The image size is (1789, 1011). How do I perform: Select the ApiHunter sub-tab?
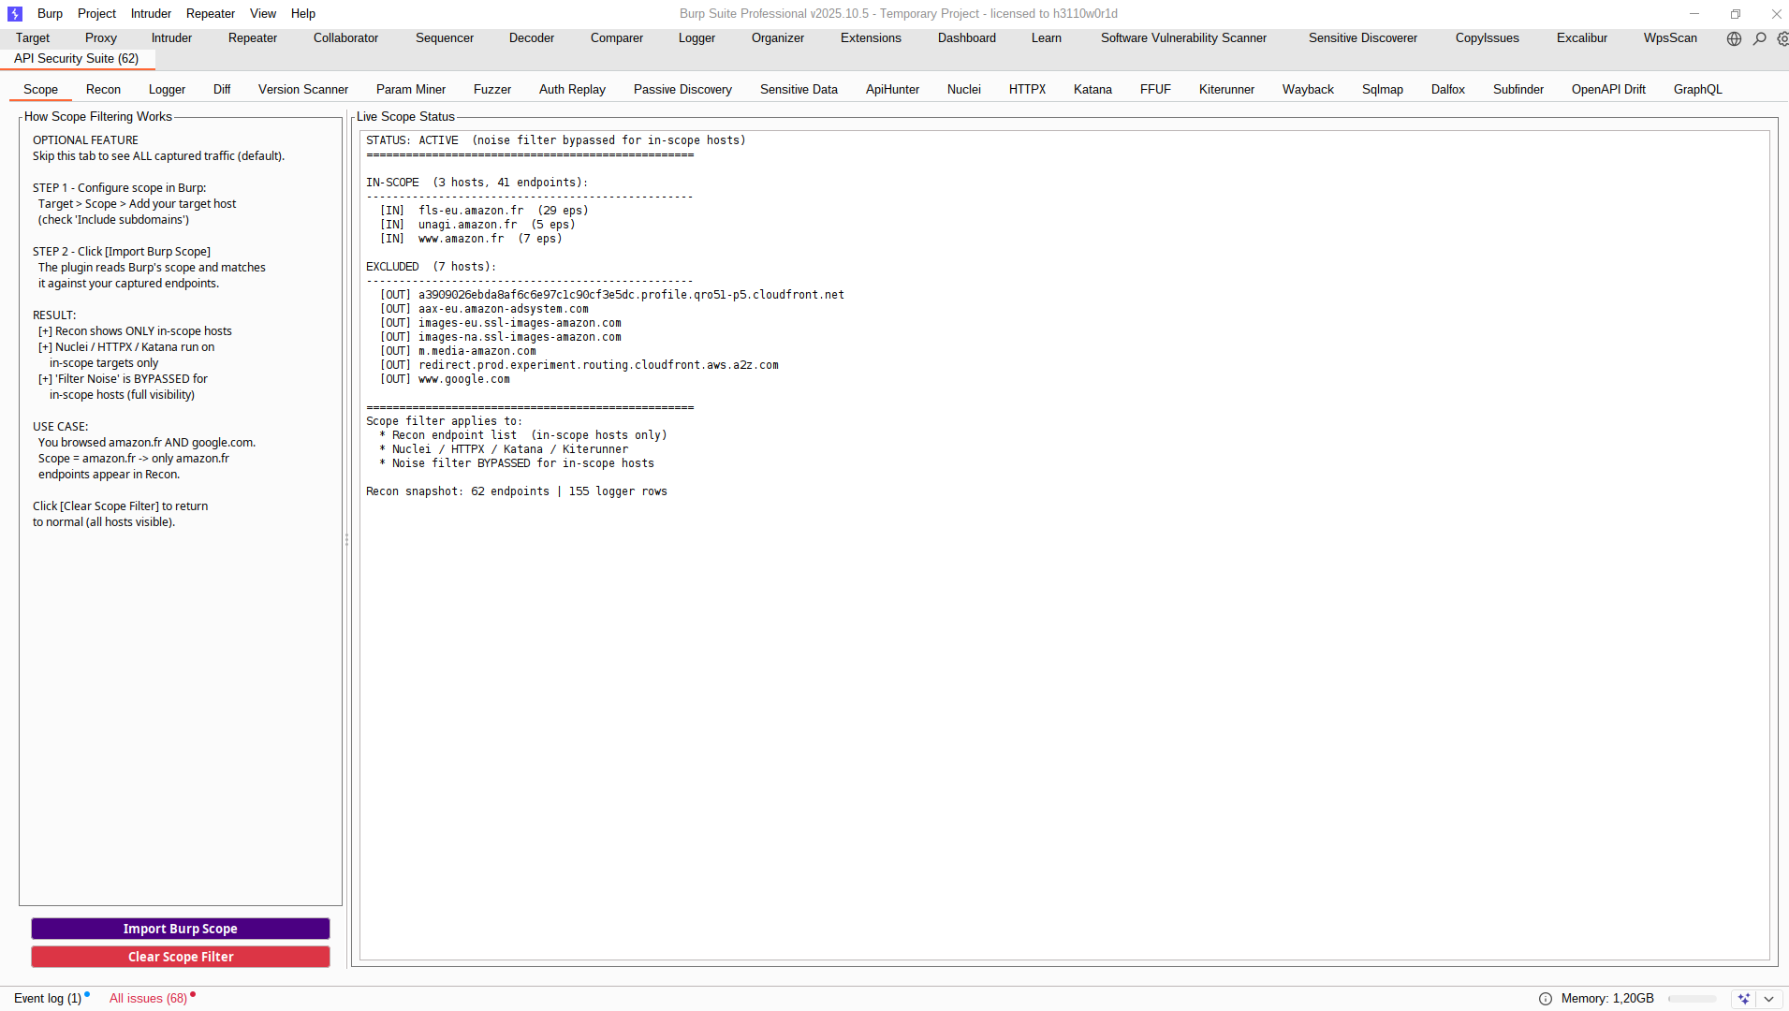point(892,90)
